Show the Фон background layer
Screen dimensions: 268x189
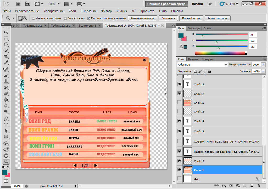coord(179,179)
